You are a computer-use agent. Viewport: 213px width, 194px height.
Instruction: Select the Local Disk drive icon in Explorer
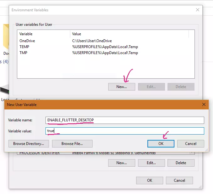point(5,89)
